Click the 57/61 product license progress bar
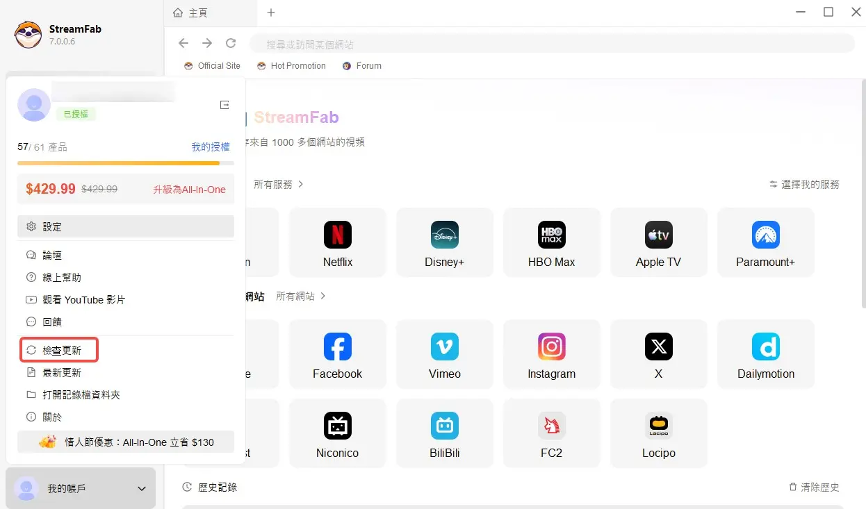Screen dimensions: 866x509 (126, 163)
